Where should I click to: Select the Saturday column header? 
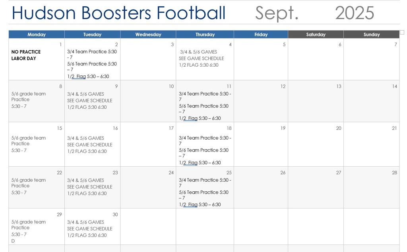tap(316, 35)
